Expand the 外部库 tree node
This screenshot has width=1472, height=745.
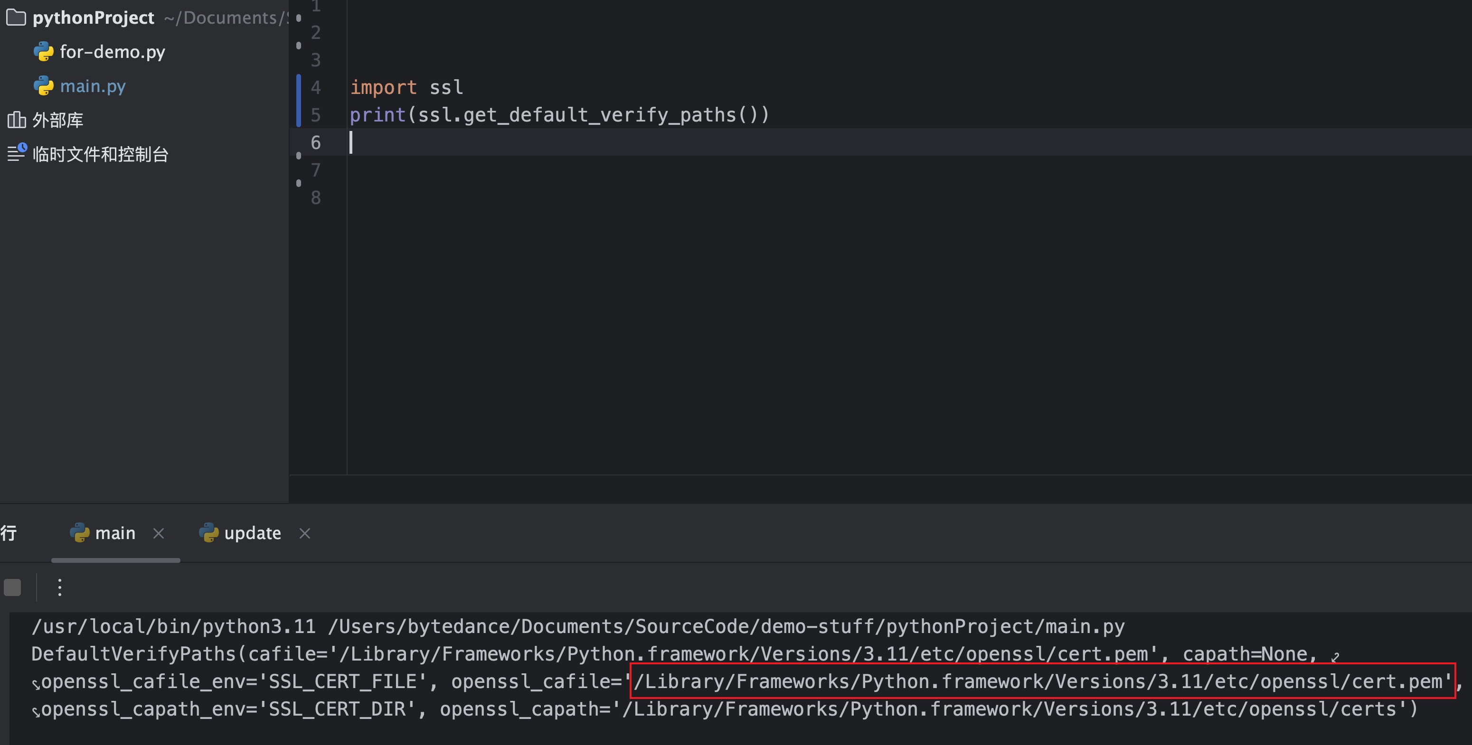click(x=57, y=120)
